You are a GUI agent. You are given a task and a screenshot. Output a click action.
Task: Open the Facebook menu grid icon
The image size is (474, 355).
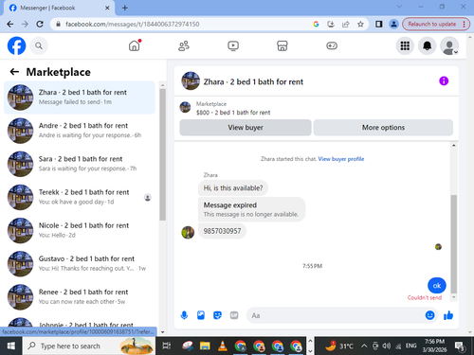(x=405, y=46)
